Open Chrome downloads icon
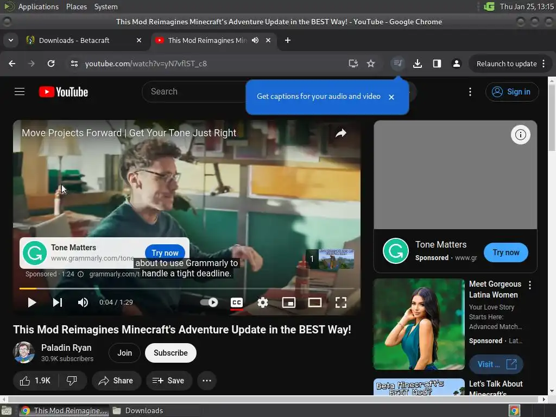This screenshot has width=556, height=417. coord(418,64)
